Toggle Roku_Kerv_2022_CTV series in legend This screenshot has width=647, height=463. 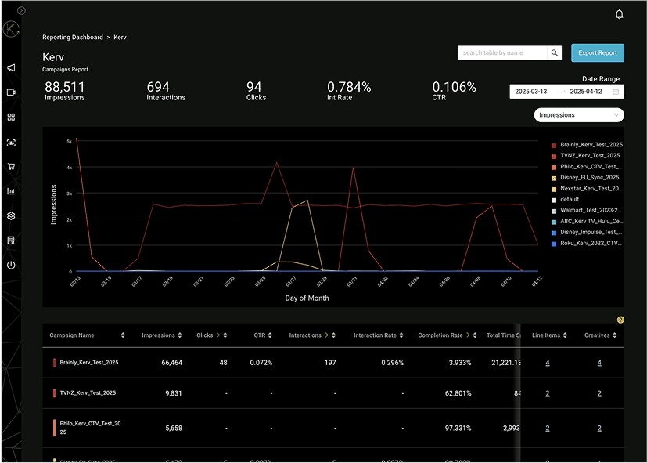586,244
